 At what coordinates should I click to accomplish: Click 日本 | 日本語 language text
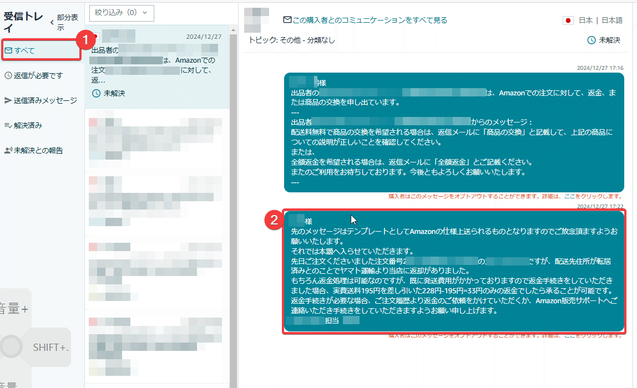coord(600,21)
